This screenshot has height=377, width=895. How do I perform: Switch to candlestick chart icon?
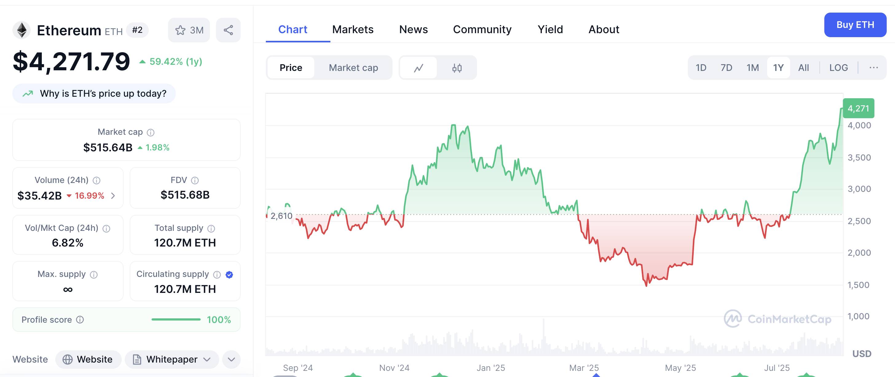click(x=456, y=68)
